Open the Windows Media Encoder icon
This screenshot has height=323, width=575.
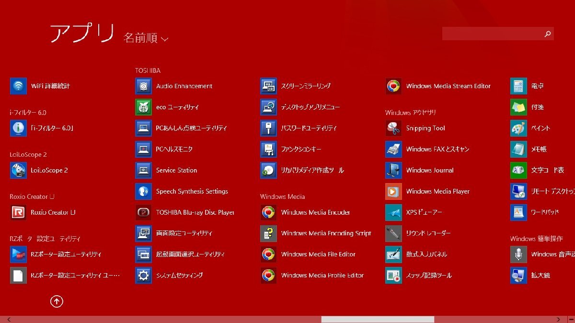(268, 212)
